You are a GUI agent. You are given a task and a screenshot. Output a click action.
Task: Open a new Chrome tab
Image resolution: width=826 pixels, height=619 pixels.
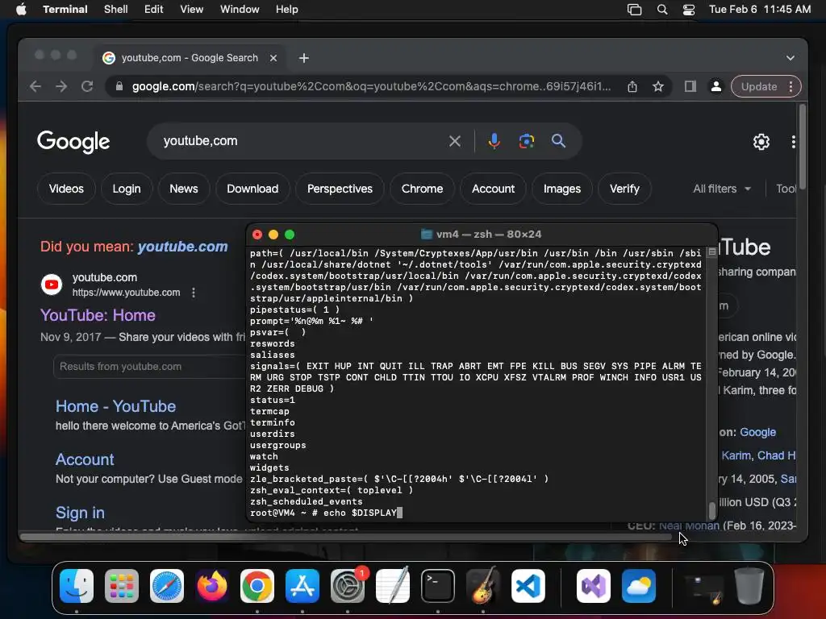click(304, 58)
